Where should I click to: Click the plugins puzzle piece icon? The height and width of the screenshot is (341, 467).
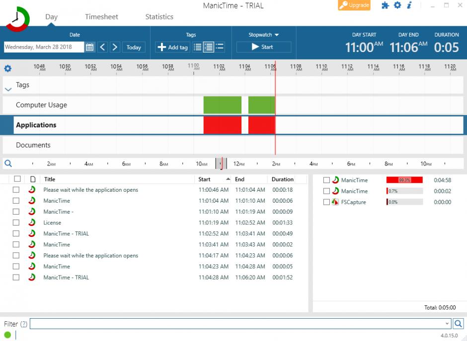point(385,5)
